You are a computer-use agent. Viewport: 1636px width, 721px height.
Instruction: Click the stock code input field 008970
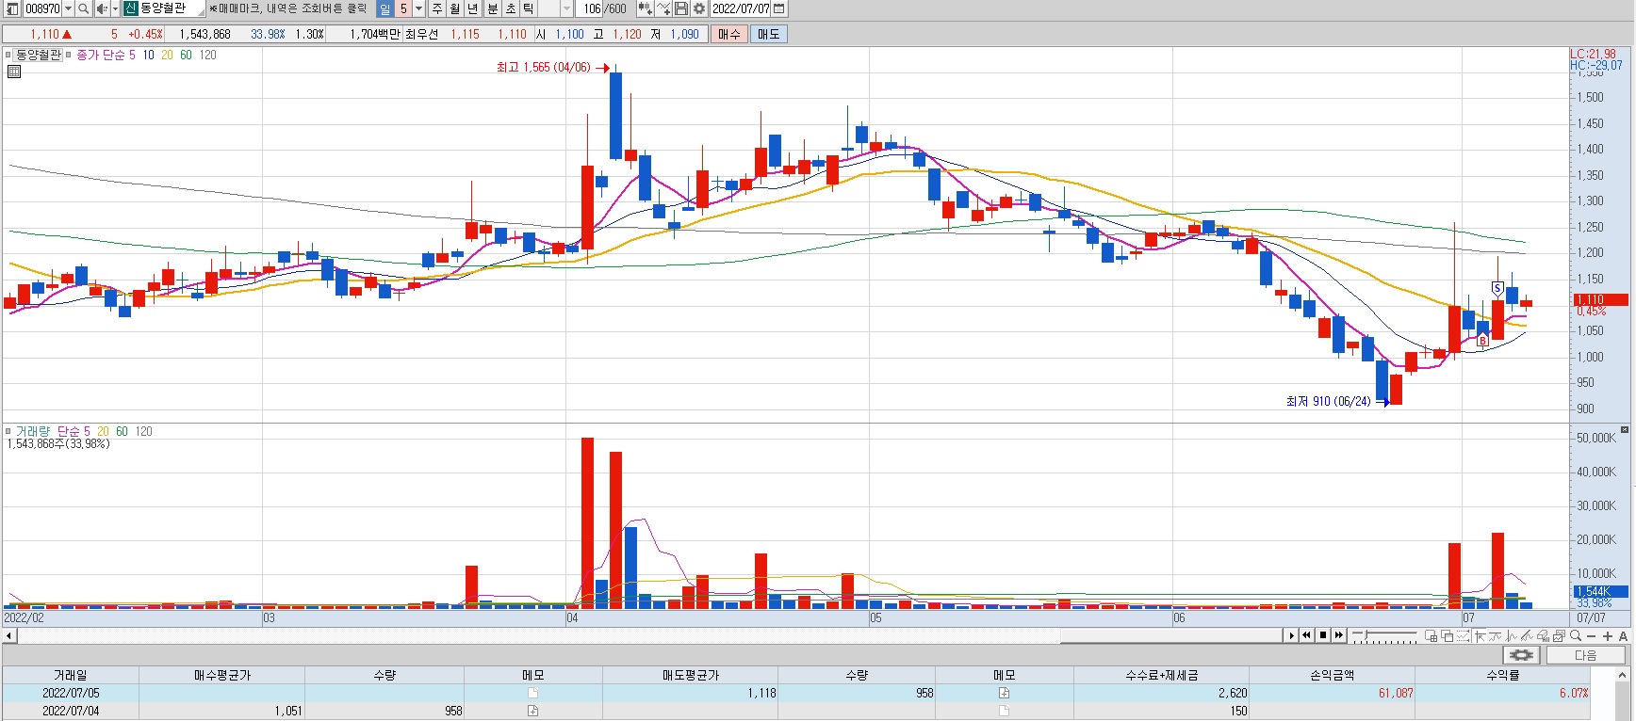(41, 8)
